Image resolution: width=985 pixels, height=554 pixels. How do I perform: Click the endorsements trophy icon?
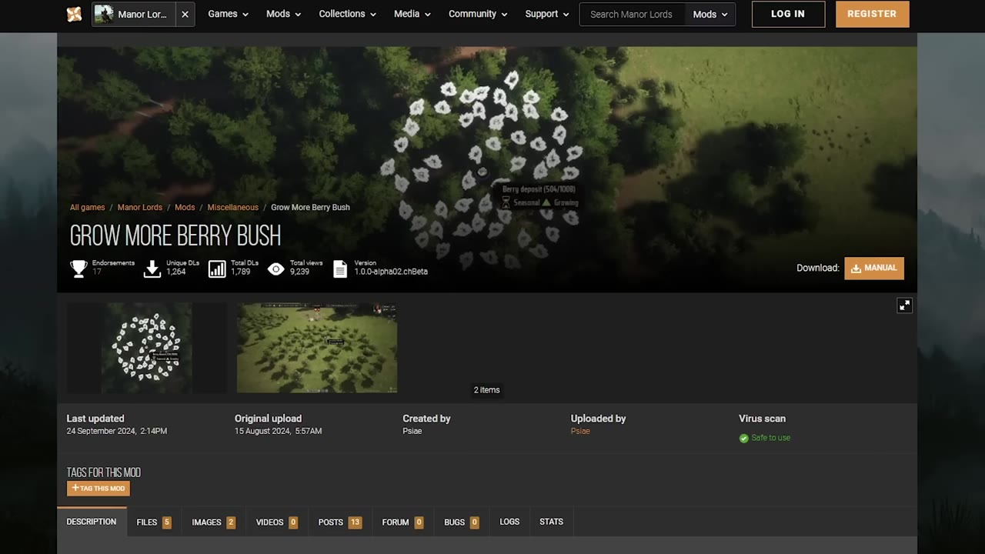coord(78,268)
